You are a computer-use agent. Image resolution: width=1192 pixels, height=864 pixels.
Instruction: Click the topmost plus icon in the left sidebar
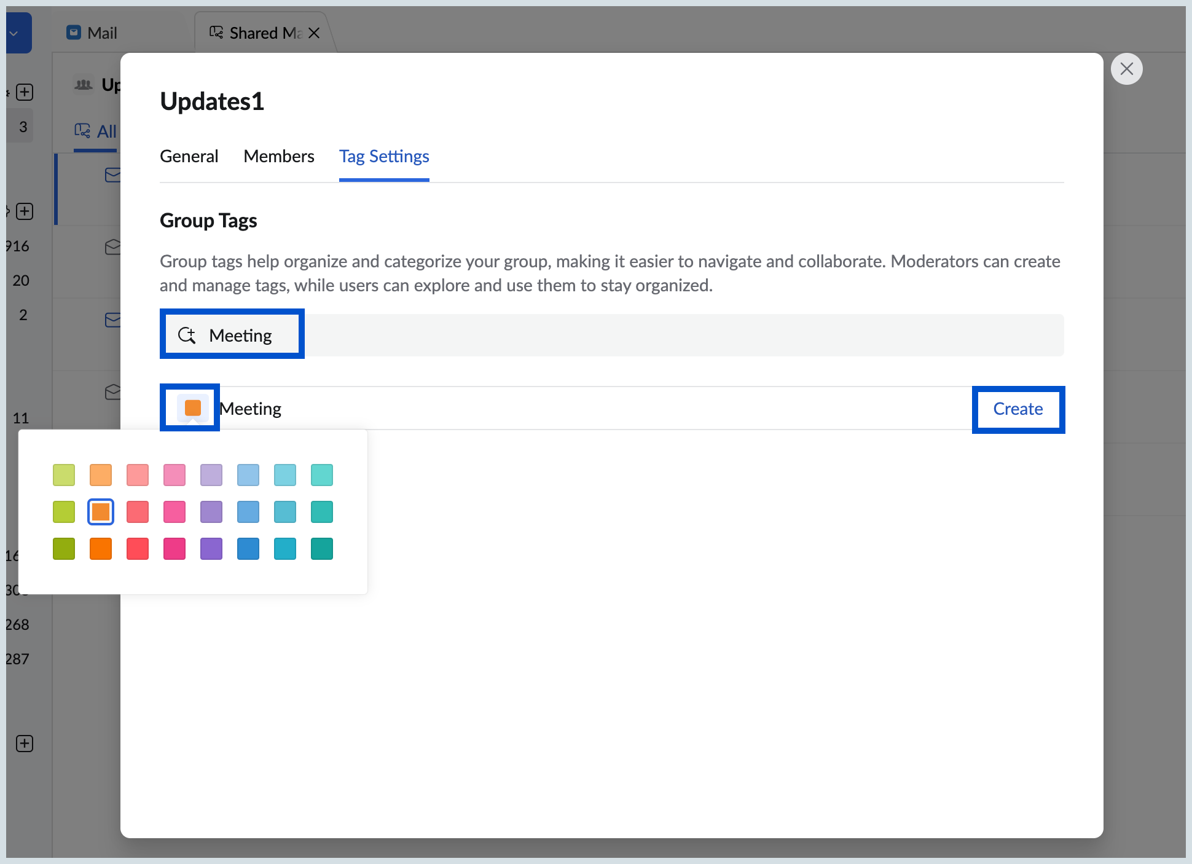tap(25, 92)
